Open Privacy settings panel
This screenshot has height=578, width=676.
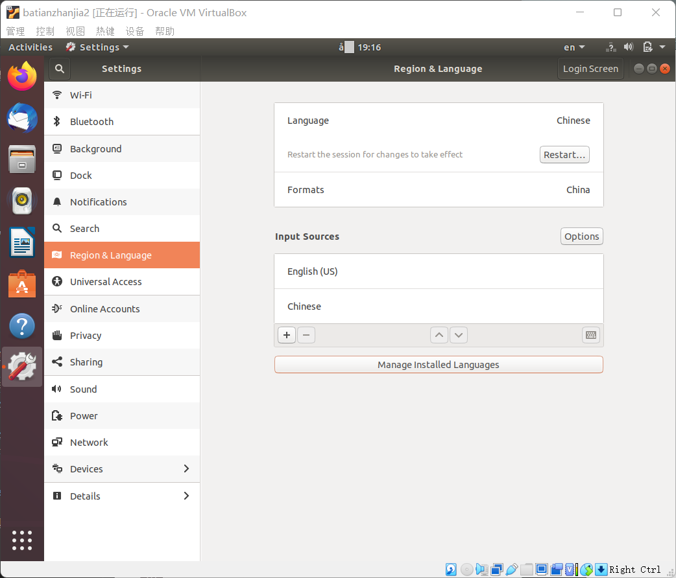point(122,336)
